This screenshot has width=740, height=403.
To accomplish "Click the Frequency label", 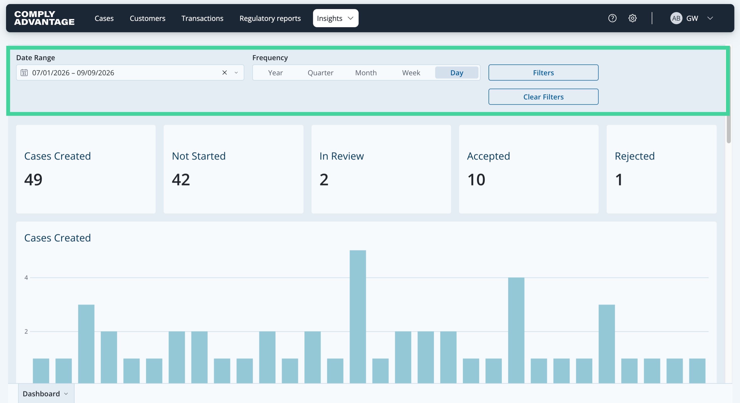I will [270, 58].
